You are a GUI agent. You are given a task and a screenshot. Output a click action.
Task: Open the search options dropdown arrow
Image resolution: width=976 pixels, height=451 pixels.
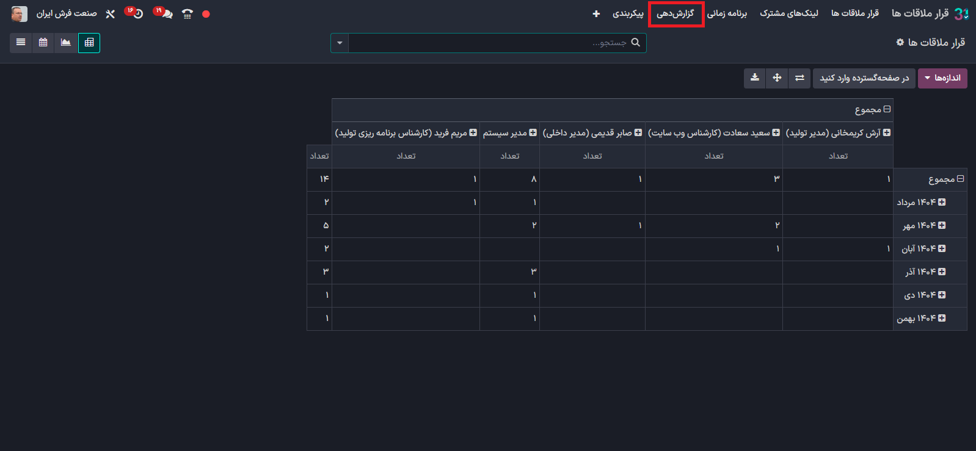coord(340,43)
